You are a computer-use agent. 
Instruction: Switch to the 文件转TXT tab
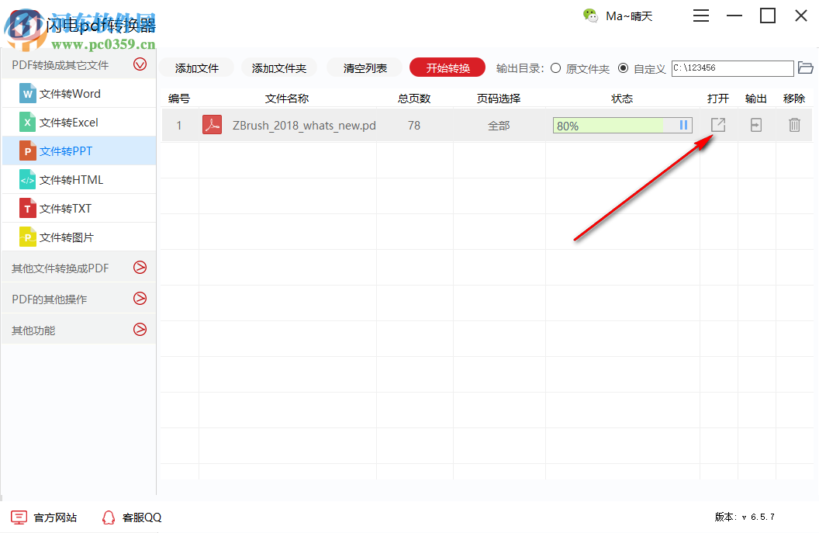71,208
